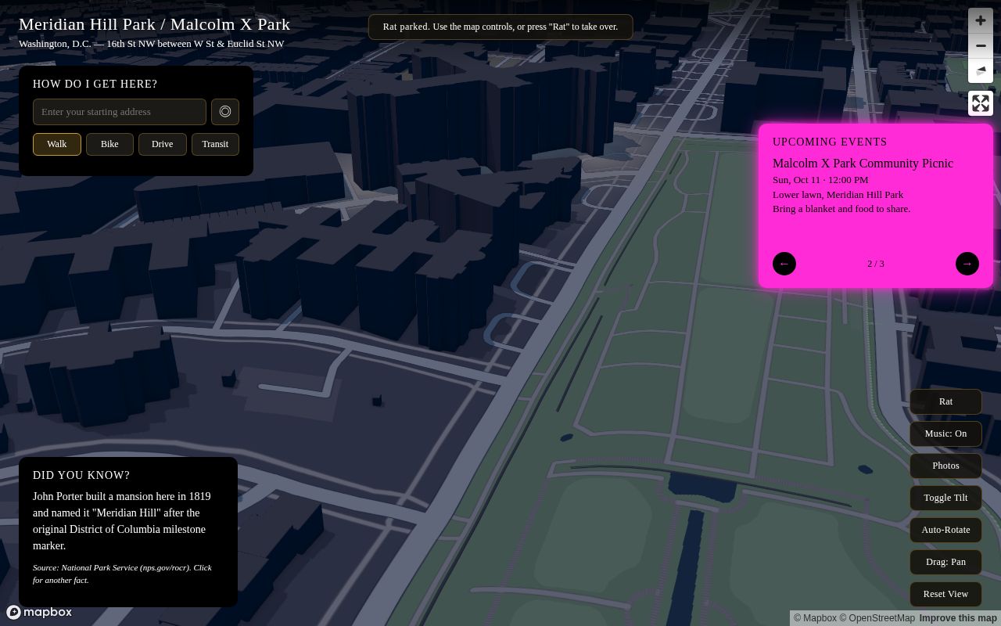Go to next upcoming event
This screenshot has height=626, width=1001.
[967, 264]
